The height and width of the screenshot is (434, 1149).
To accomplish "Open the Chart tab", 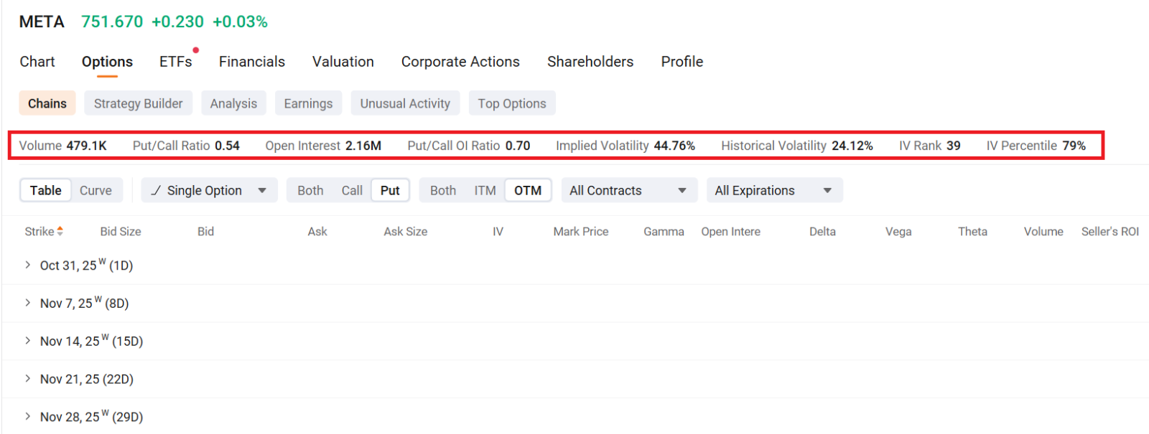I will click(x=37, y=62).
